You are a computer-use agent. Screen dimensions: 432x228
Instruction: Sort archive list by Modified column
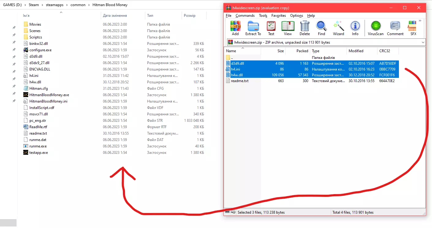(x=356, y=51)
